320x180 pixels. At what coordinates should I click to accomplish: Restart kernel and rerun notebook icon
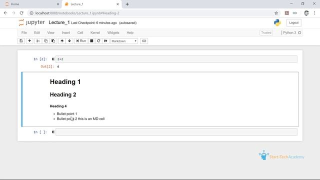click(105, 41)
